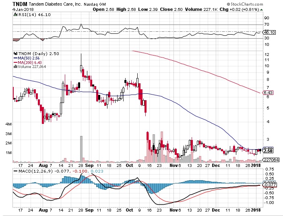Click the MACD(12,26,9) panel label
283x216 pixels.
click(35, 171)
